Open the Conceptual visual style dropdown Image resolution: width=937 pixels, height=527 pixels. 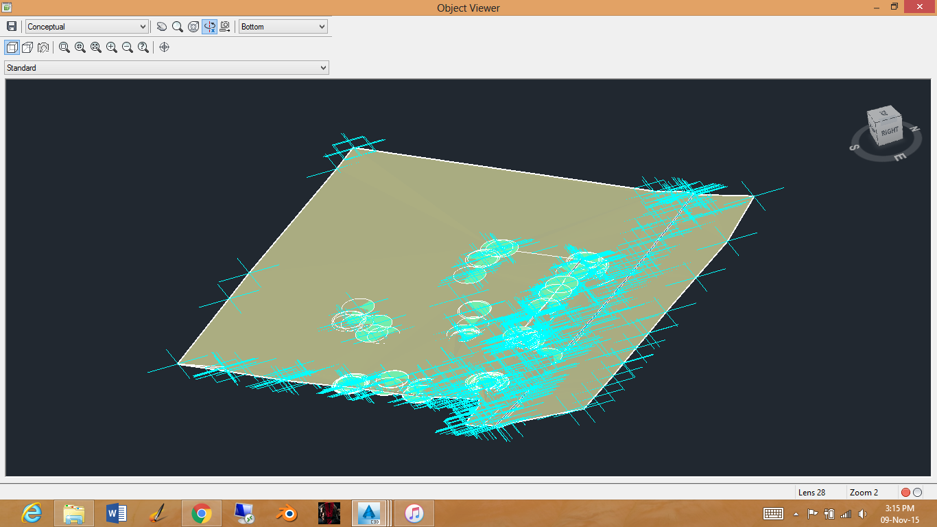point(87,27)
